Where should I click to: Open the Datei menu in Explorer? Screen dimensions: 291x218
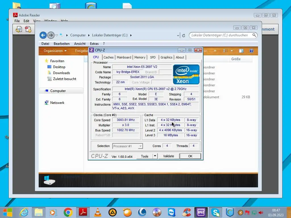pos(45,44)
